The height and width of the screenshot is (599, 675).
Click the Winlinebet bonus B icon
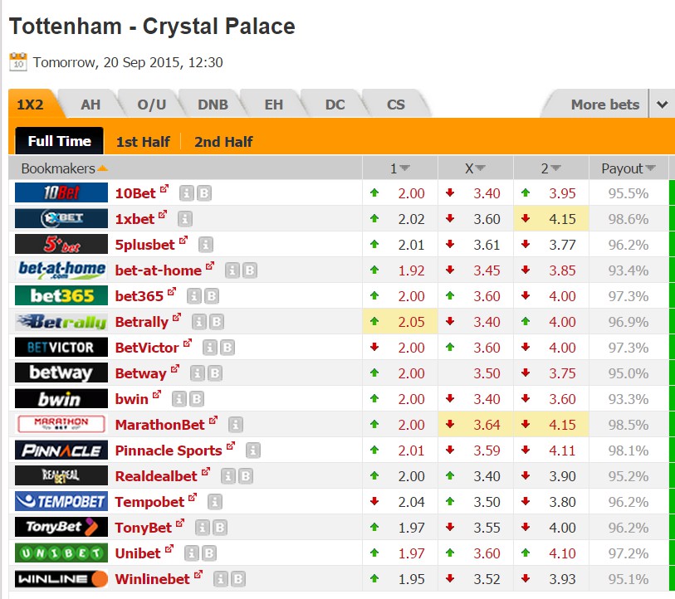tap(237, 579)
